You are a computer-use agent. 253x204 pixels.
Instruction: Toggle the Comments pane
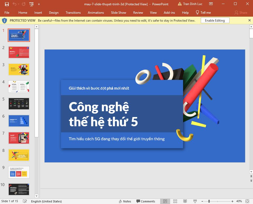click(146, 201)
